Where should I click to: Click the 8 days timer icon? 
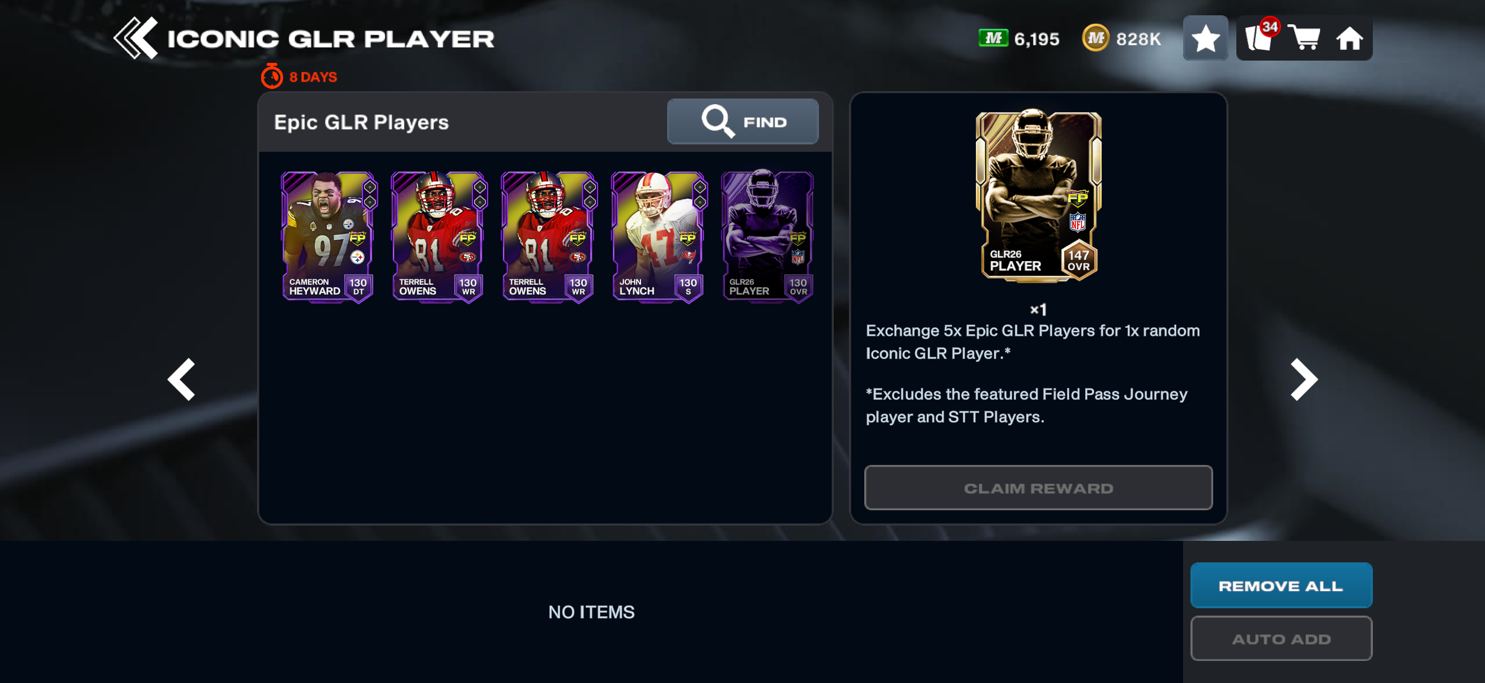271,76
